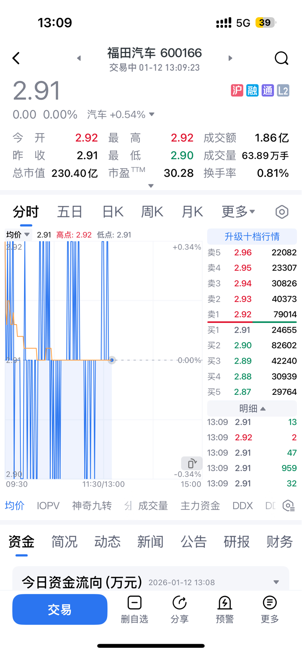Tap 删自选 remove from watchlist icon

(134, 610)
